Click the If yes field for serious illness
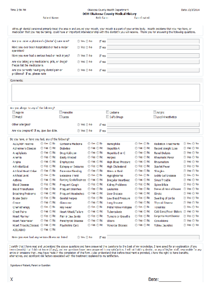Screen dimensions: 215x286 pos(153,237)
